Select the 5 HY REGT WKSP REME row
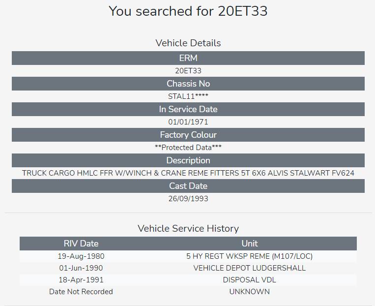The width and height of the screenshot is (375, 306). (249, 256)
